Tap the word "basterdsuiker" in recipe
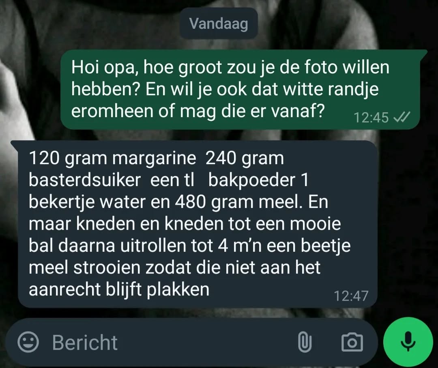Image resolution: width=438 pixels, height=368 pixels. (85, 180)
